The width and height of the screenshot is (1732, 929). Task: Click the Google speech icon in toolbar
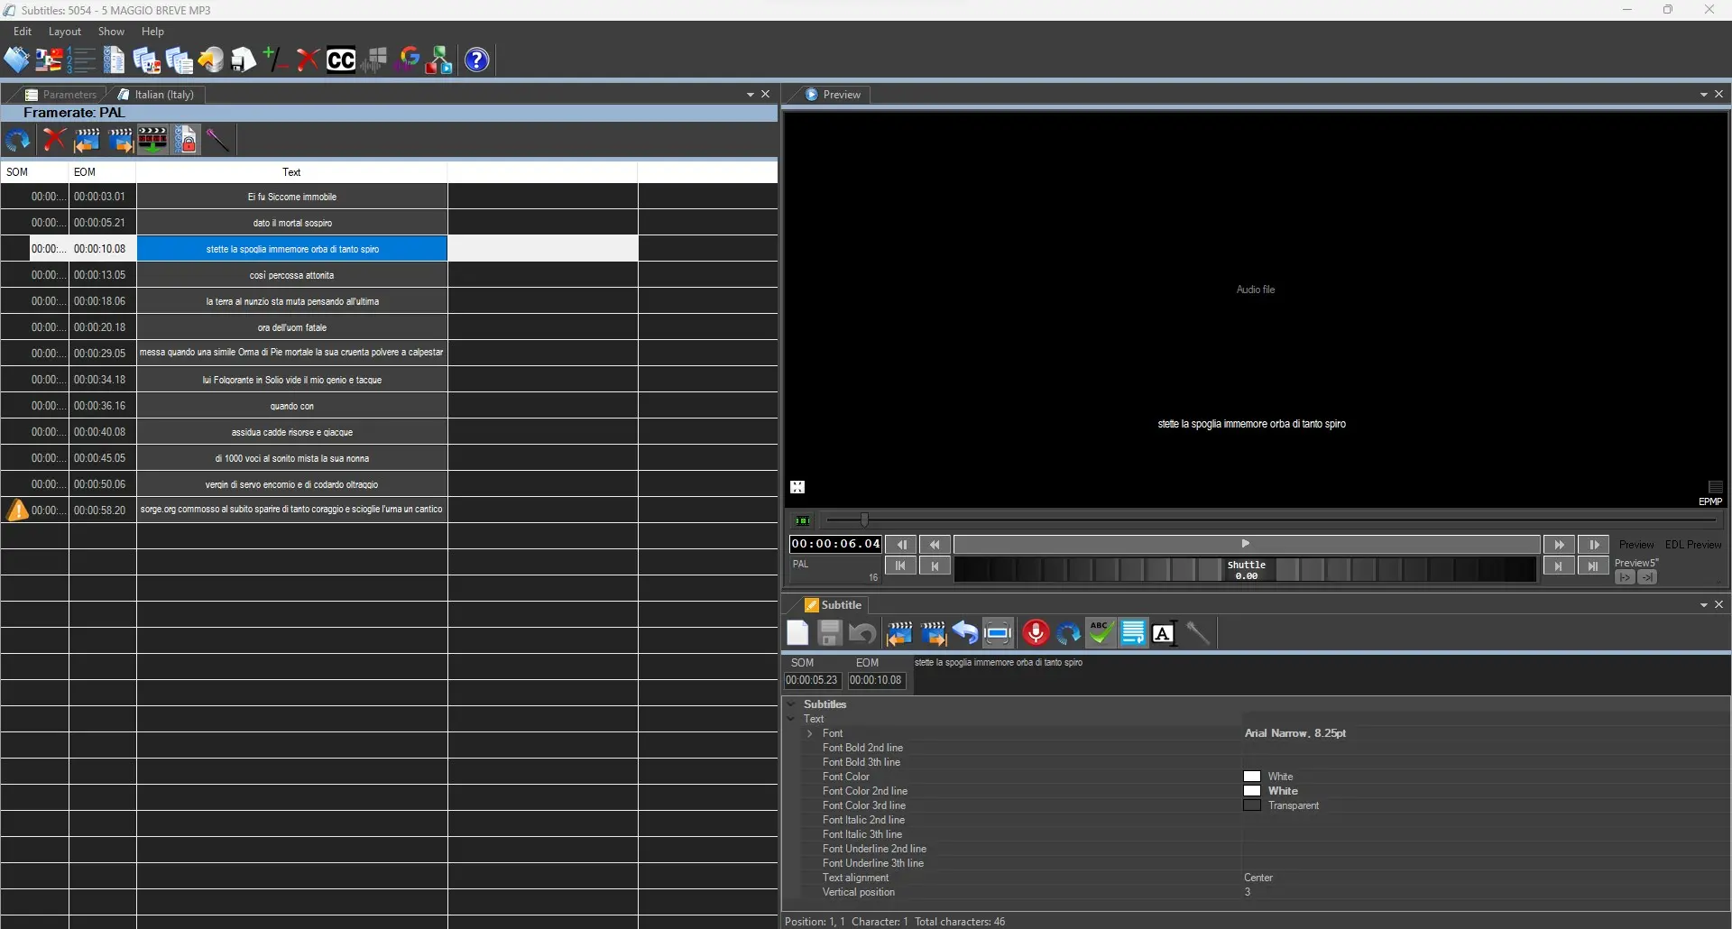pyautogui.click(x=409, y=60)
